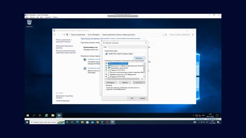Open Устройства menu in VirtualBox

click(48, 17)
